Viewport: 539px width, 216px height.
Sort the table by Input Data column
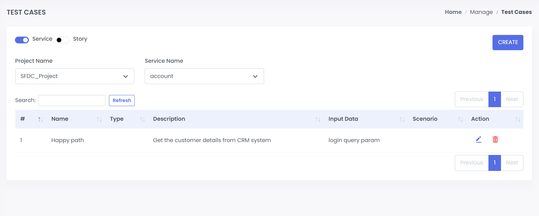tap(402, 119)
